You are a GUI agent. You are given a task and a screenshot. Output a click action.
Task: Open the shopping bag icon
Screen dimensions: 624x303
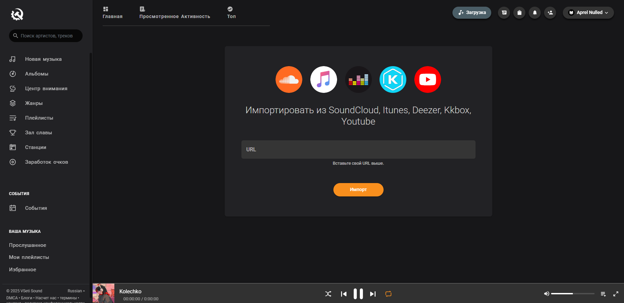519,13
